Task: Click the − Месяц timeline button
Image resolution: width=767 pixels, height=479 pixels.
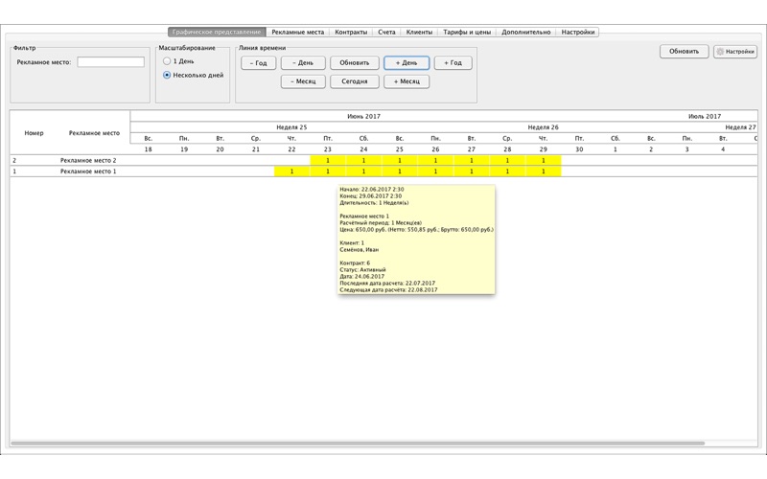Action: tap(303, 81)
